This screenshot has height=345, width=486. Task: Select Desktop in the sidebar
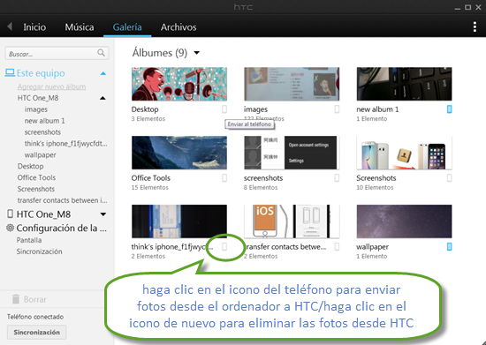(x=30, y=166)
